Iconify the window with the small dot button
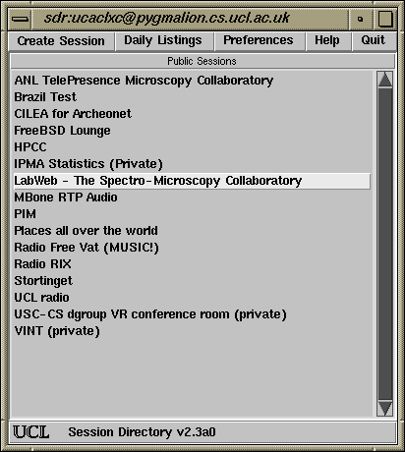The width and height of the screenshot is (405, 452). [361, 19]
